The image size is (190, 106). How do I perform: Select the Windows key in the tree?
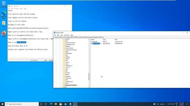point(68,73)
